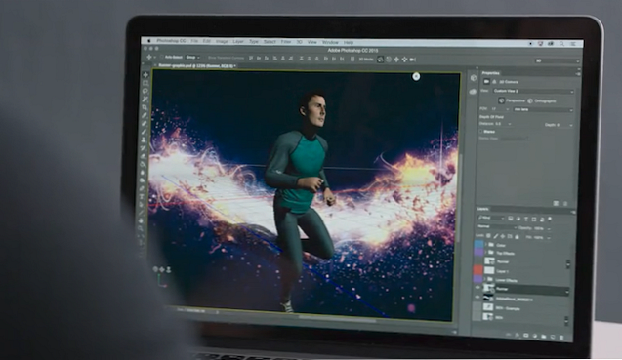Viewport: 622px width, 360px height.
Task: Click the red color label on Layer 1
Action: coord(478,270)
